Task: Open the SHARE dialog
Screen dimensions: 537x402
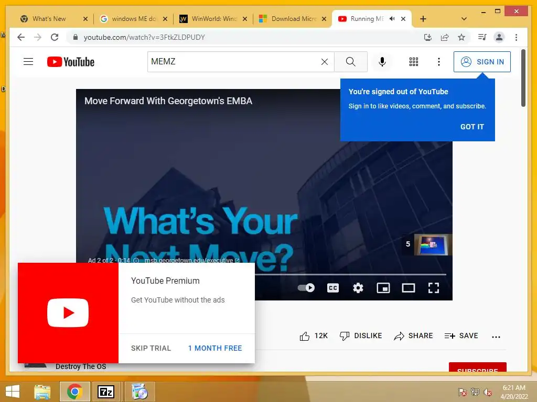Action: 413,336
